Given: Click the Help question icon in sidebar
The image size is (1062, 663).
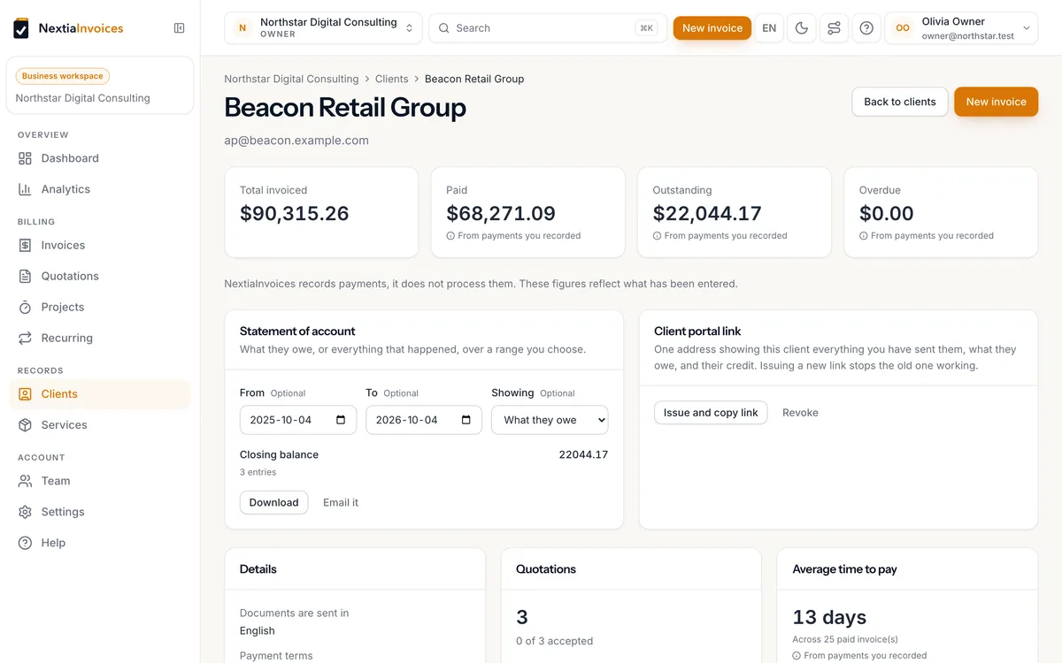Looking at the screenshot, I should 25,543.
